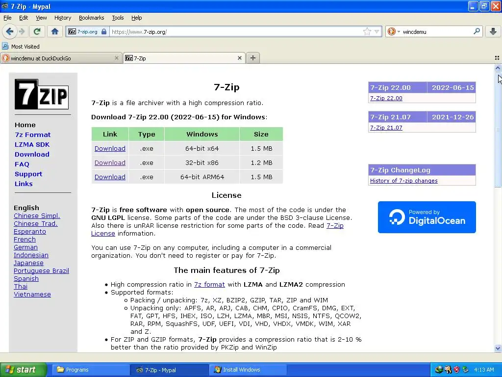
Task: Switch to the wincdemu at DuckDuckGo tab
Action: pos(61,58)
